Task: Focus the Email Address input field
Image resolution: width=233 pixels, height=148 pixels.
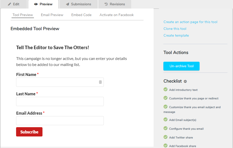Action: 60,121
